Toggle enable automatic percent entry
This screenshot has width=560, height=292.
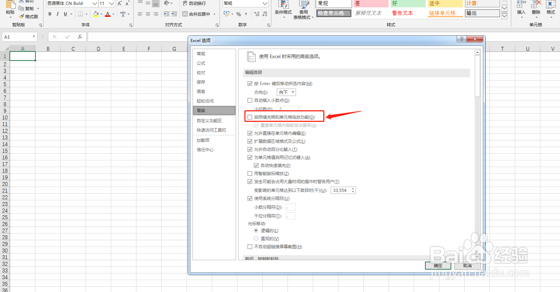250,150
